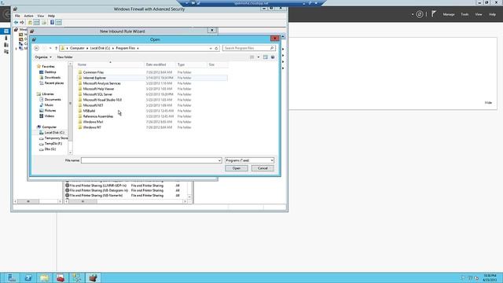The width and height of the screenshot is (503, 283).
Task: Open Music library in navigation pane
Action: coord(49,105)
